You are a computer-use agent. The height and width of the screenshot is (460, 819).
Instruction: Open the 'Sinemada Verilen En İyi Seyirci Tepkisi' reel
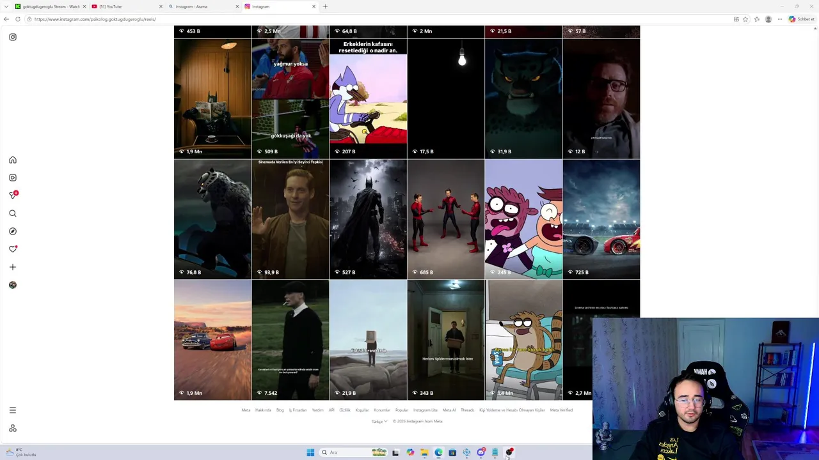[290, 219]
